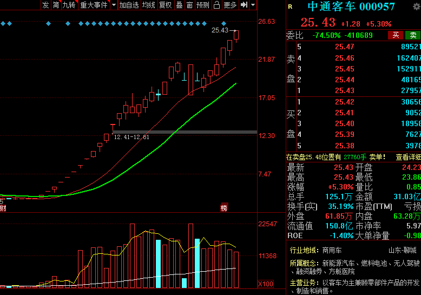
Task: Click the 委比 value -74.50%
Action: (x=326, y=35)
